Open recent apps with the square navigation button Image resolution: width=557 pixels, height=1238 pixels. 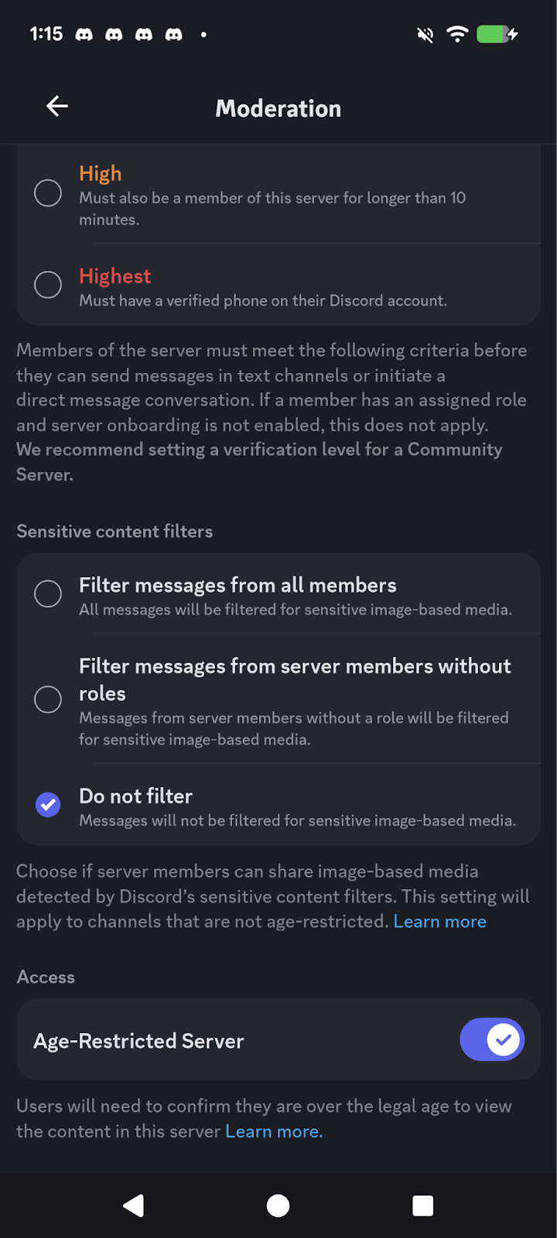click(x=422, y=1205)
